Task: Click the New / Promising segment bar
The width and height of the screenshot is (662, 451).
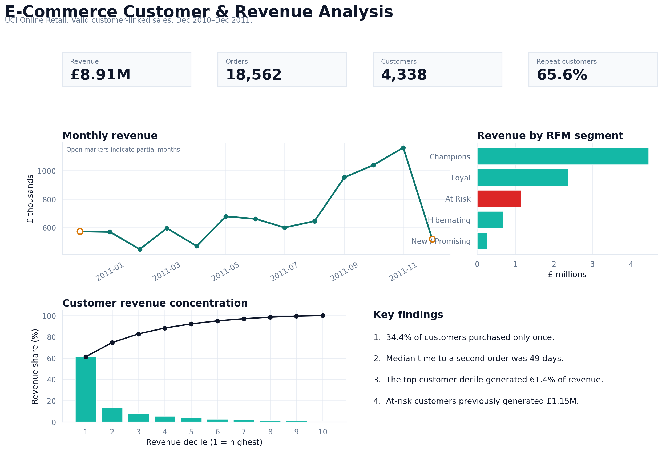Action: (482, 241)
